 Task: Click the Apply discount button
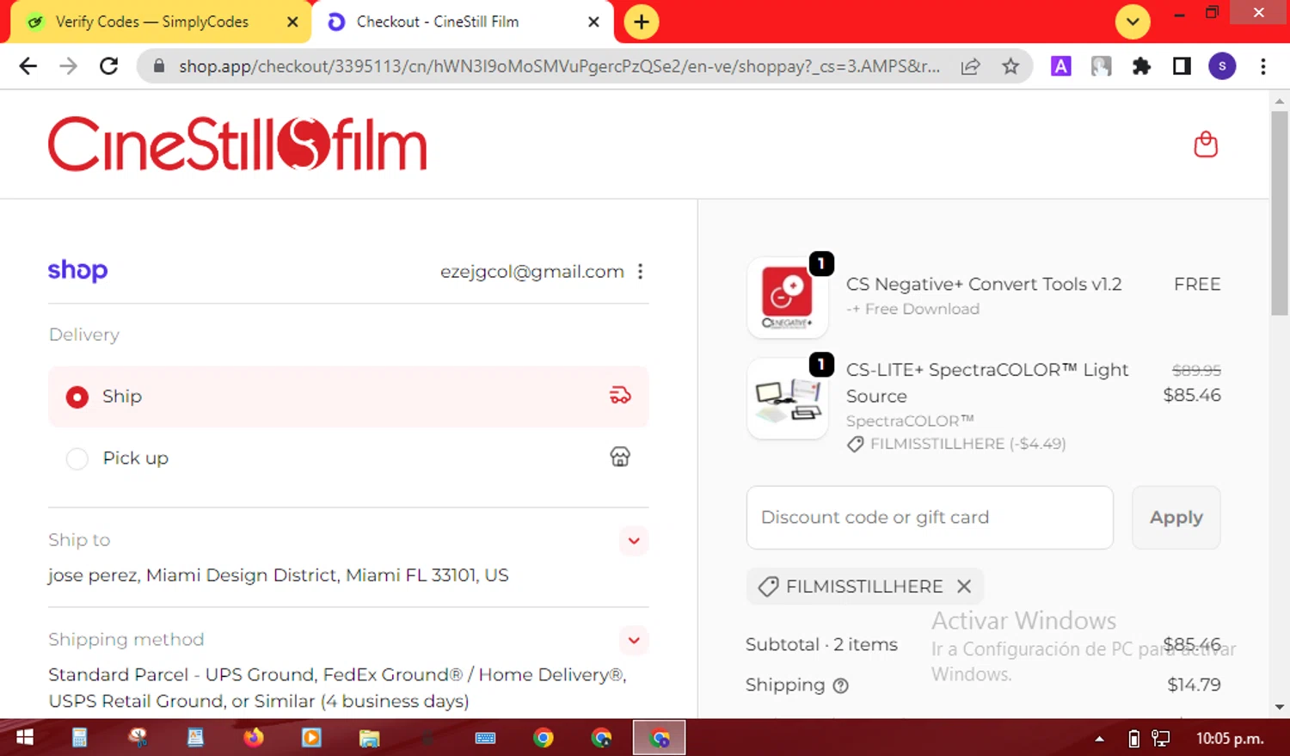[1176, 518]
